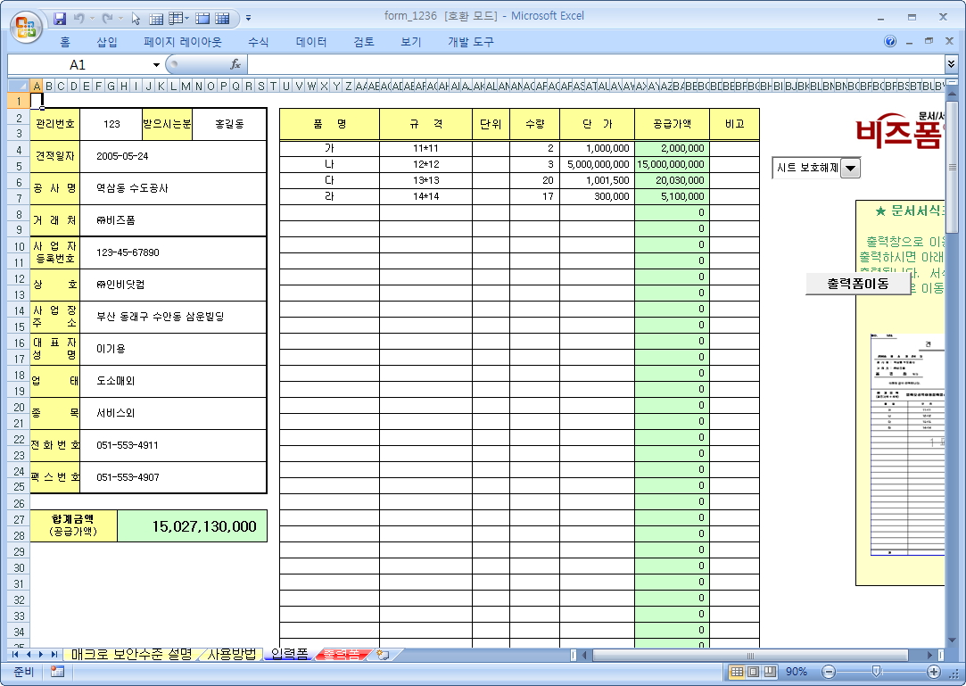This screenshot has height=686, width=966.
Task: Save the workbook via the floppy icon
Action: pos(60,18)
